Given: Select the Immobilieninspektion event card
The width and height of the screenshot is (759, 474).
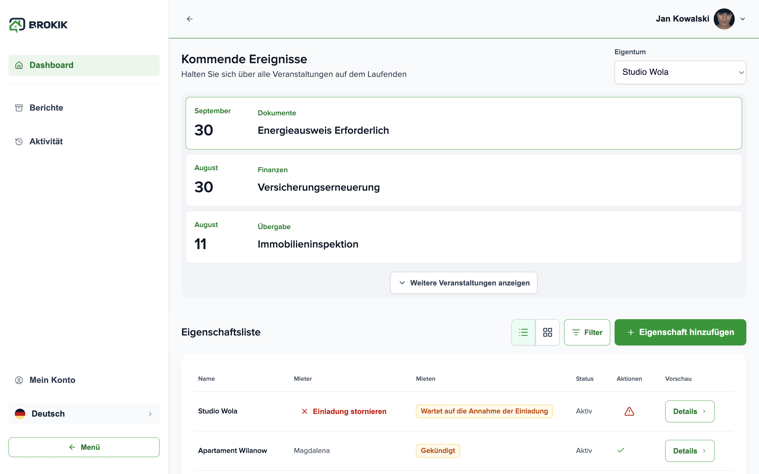Looking at the screenshot, I should [x=464, y=237].
